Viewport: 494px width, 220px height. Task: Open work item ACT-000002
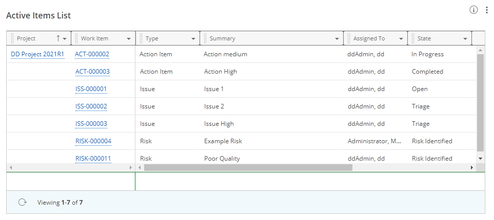pos(92,54)
